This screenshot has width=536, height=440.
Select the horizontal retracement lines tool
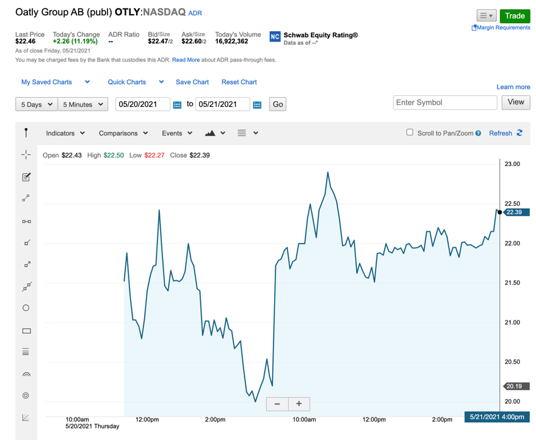26,352
